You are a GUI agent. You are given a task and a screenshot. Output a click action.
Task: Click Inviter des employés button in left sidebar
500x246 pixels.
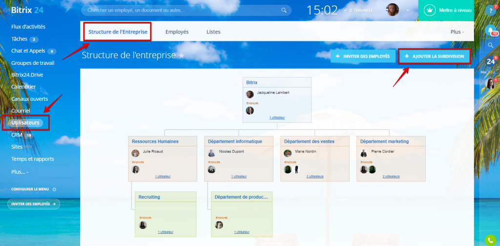pos(34,204)
